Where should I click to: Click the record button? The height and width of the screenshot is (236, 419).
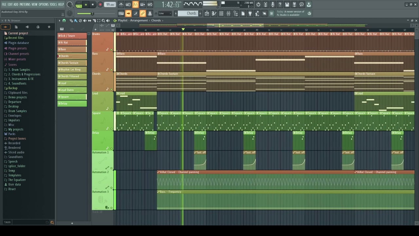click(100, 5)
